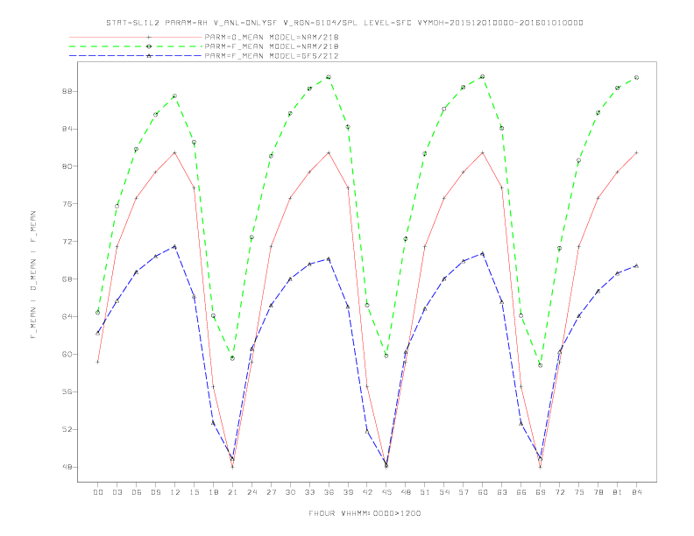Click the x-axis tick label 84

tap(636, 492)
